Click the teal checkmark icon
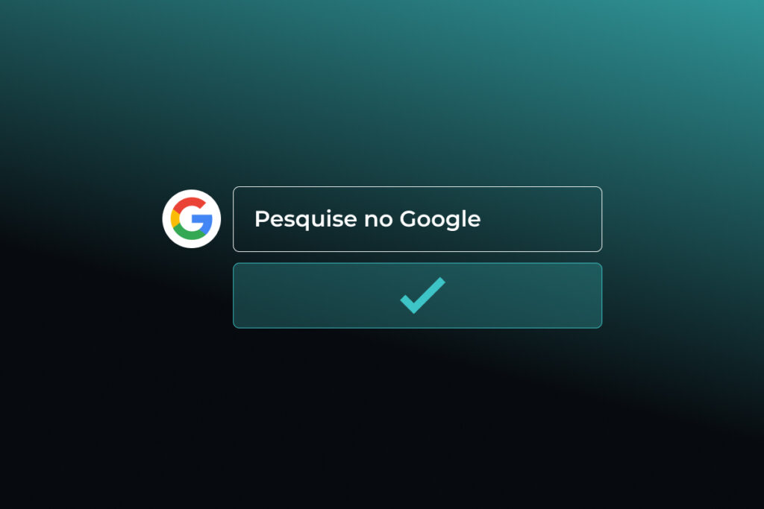The width and height of the screenshot is (764, 509). click(422, 295)
